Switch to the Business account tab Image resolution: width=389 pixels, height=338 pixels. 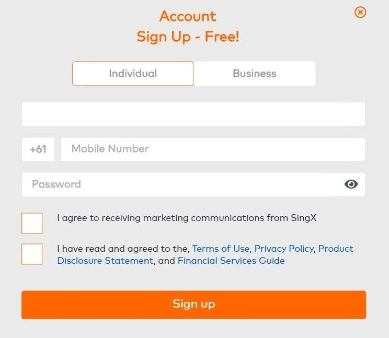tap(255, 74)
